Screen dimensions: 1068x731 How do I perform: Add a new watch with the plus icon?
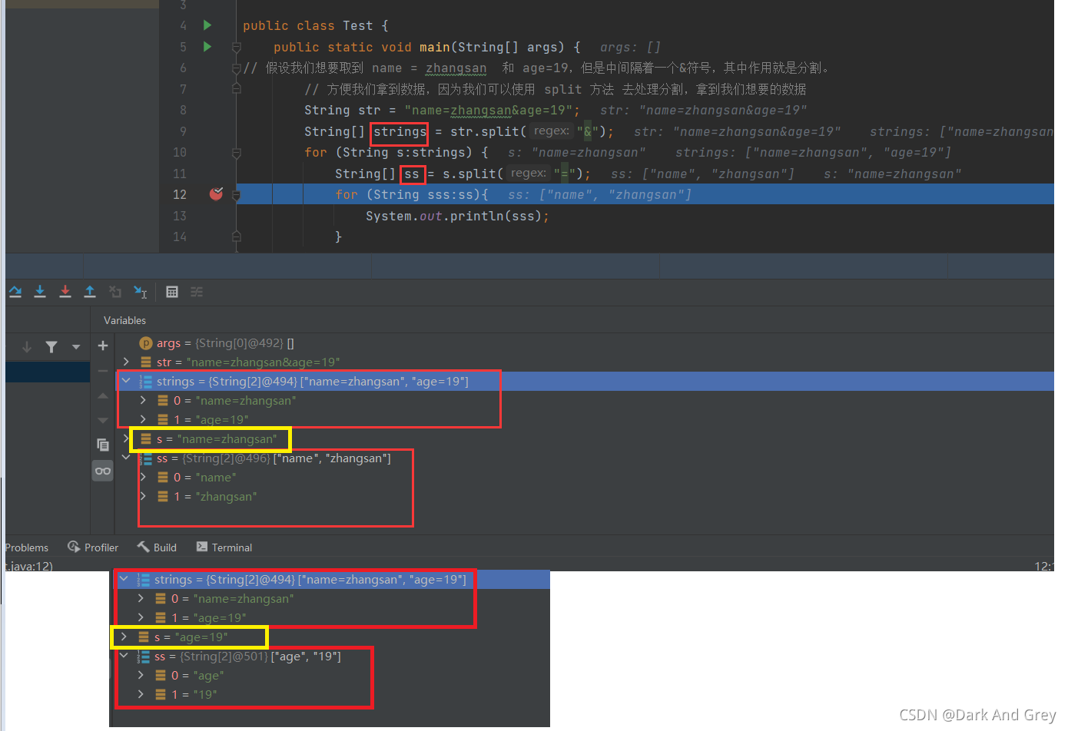click(x=103, y=346)
